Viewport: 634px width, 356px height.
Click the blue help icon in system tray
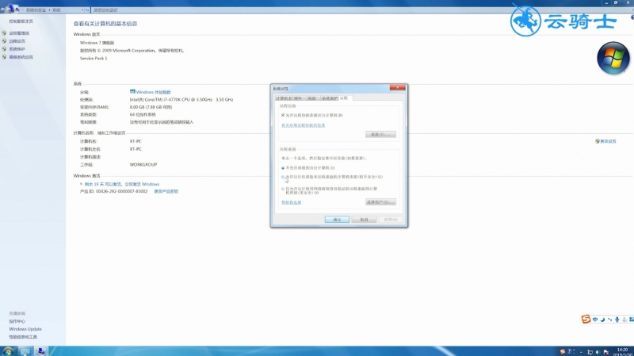click(x=569, y=351)
